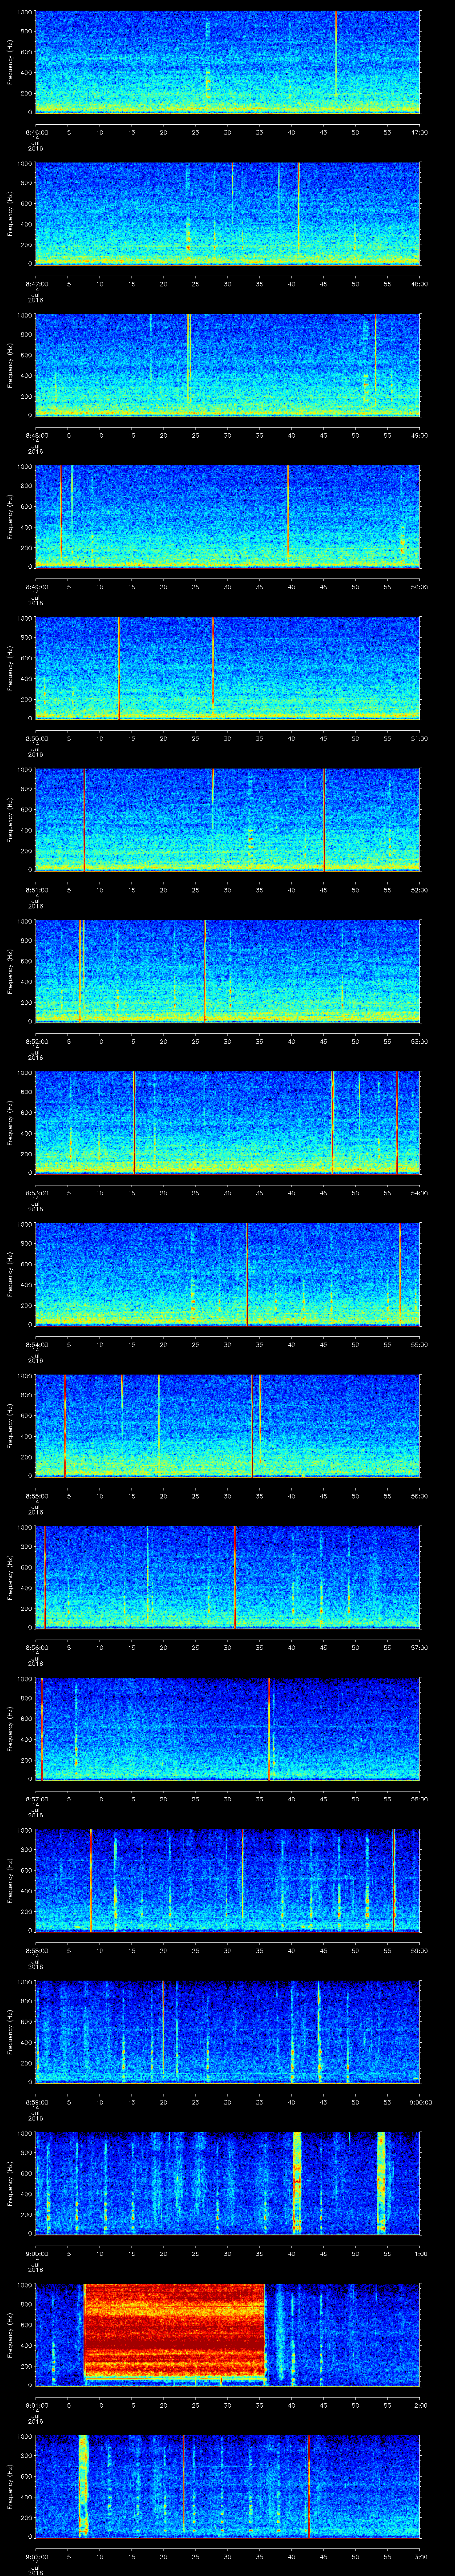Click the 2:00 end time label

(x=420, y=2405)
